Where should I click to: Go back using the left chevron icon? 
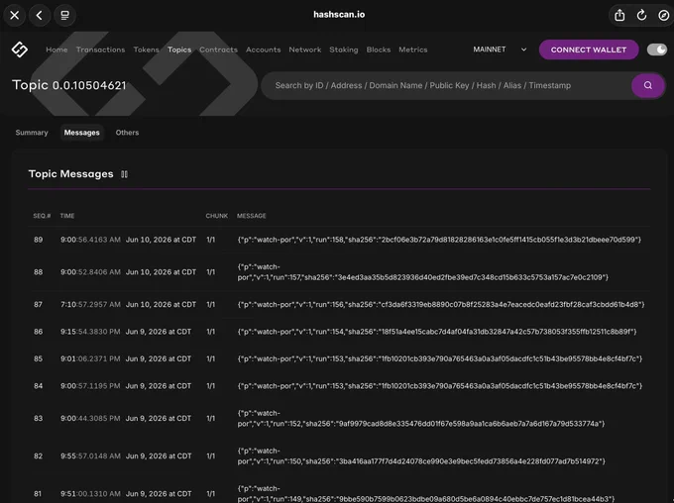[40, 16]
